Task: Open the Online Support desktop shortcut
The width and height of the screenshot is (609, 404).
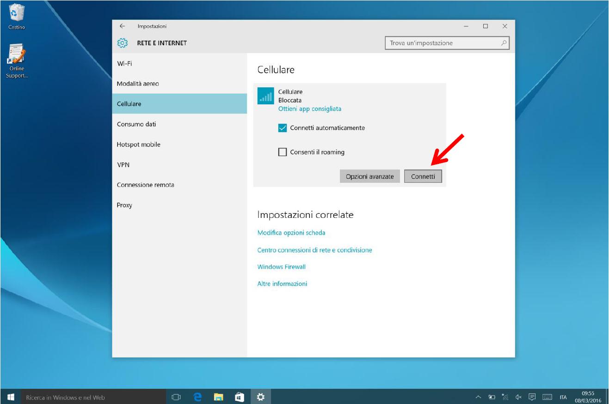Action: (x=17, y=61)
